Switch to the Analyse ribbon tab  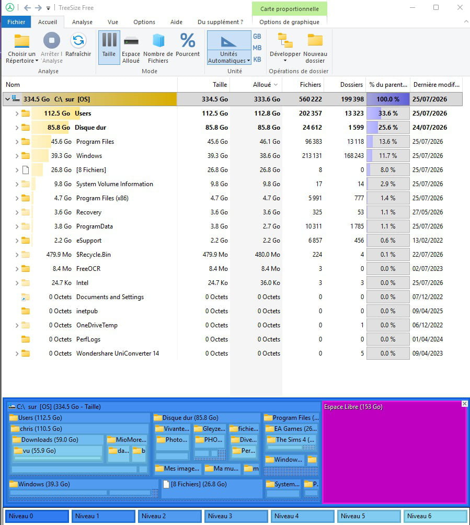tap(83, 22)
